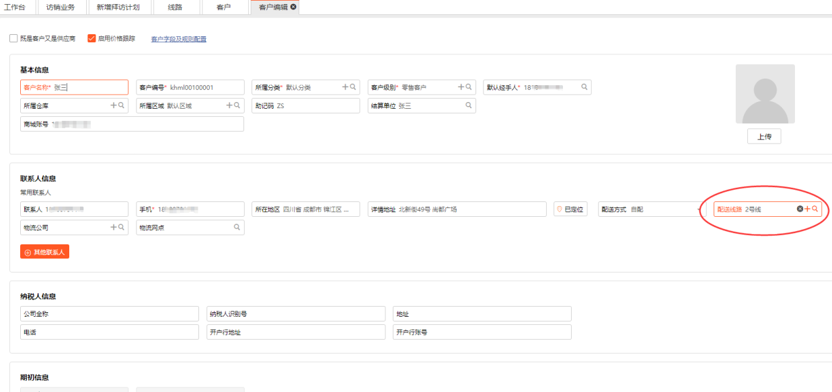The image size is (832, 392).
Task: Click the plus icon in 所属仓库 field
Action: coord(114,105)
